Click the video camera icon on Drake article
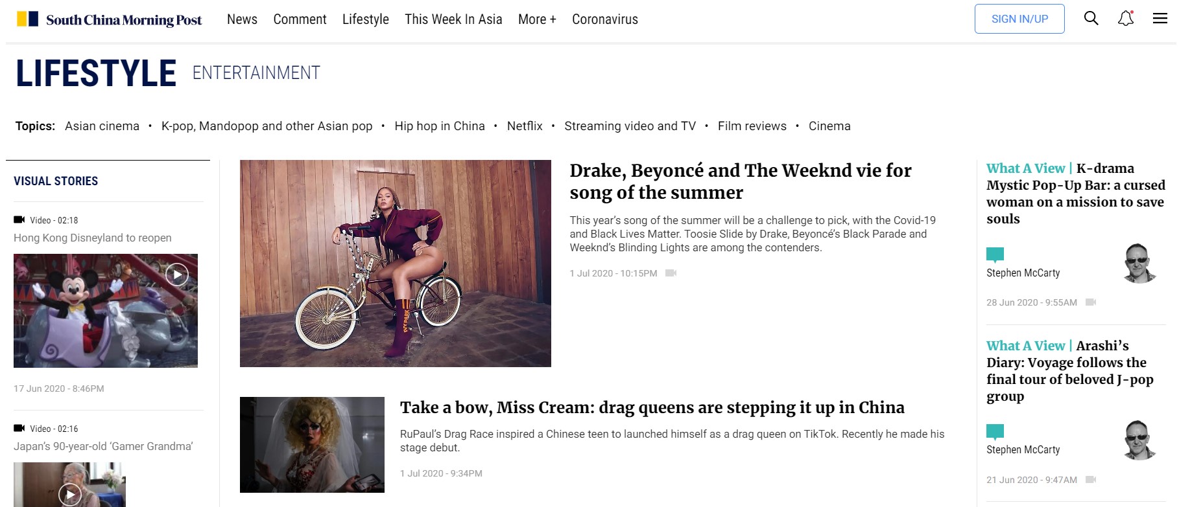1179x507 pixels. click(672, 273)
